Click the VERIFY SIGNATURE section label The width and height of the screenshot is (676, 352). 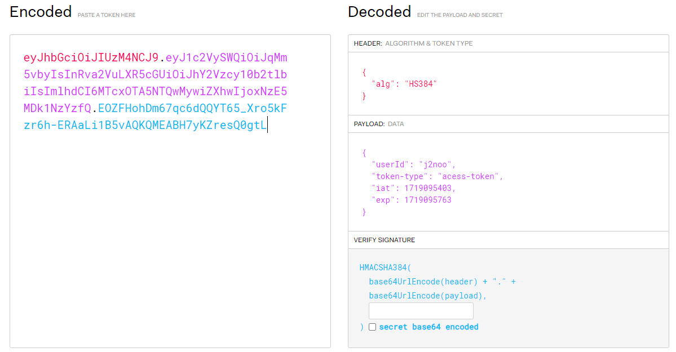click(x=384, y=240)
